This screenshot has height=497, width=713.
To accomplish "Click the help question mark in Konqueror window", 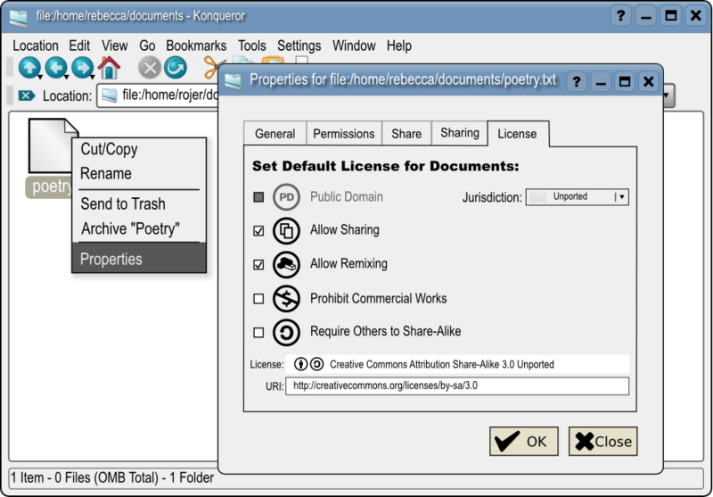I will (620, 16).
